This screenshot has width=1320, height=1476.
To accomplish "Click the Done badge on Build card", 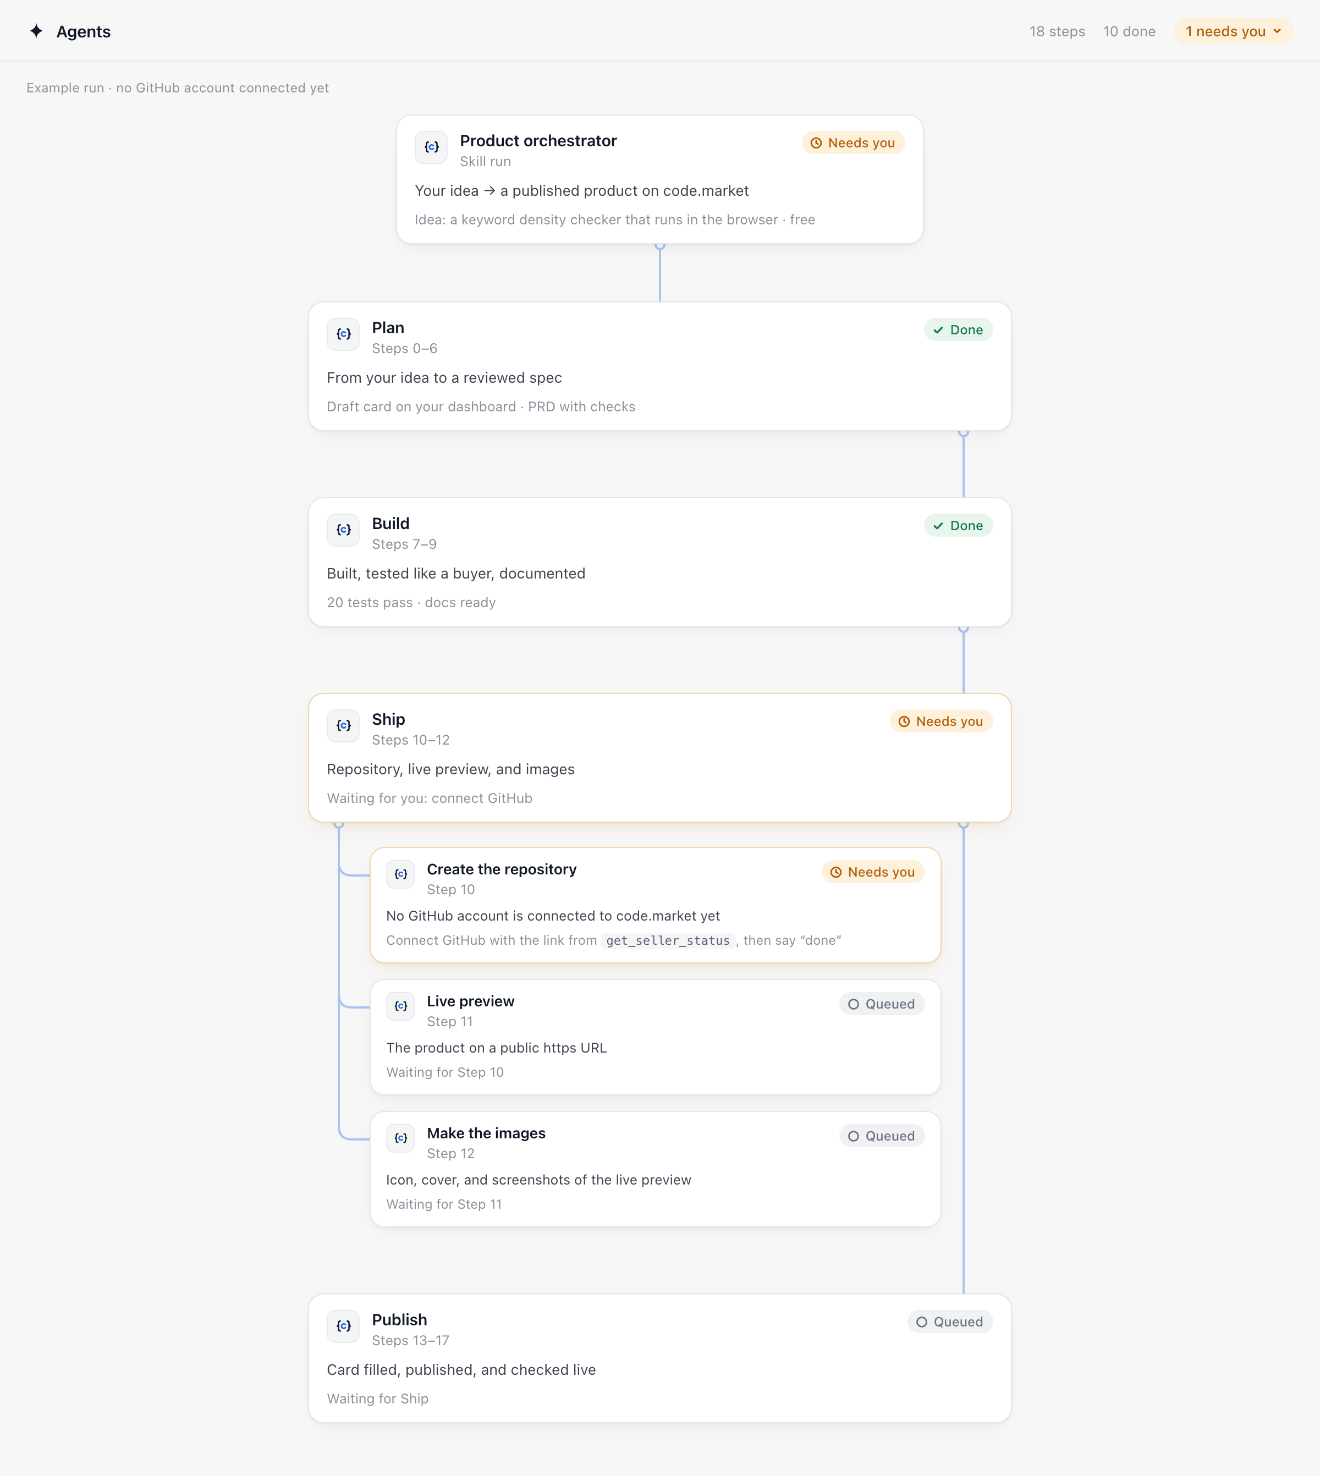I will pyautogui.click(x=958, y=526).
